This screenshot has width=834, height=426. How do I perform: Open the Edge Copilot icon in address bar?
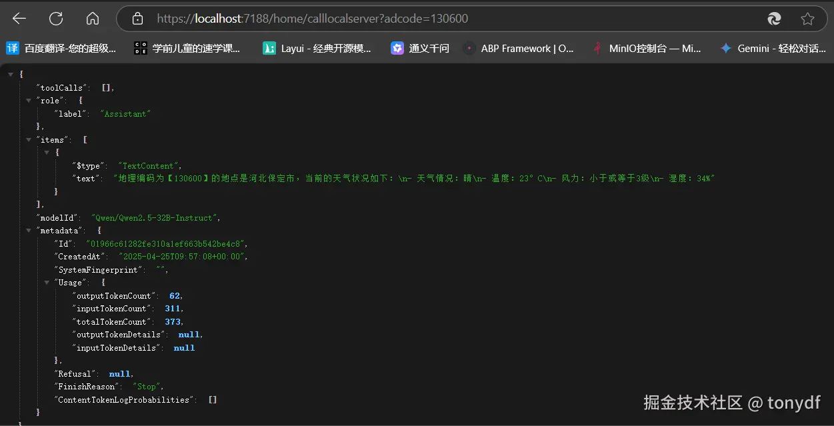click(774, 19)
